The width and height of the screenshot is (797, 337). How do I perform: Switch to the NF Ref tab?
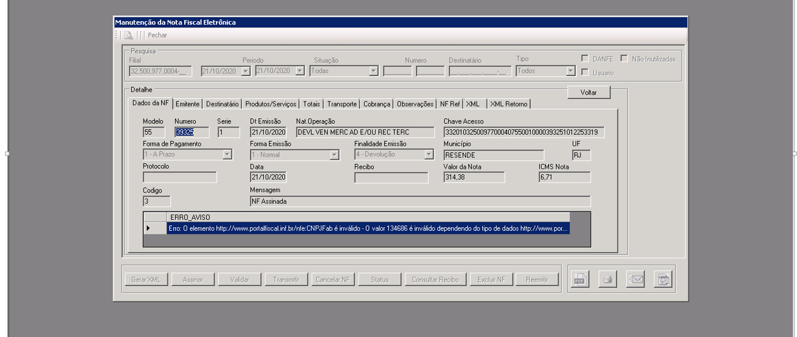[450, 104]
